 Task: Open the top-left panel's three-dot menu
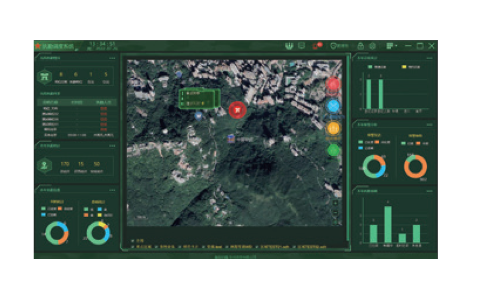112,58
